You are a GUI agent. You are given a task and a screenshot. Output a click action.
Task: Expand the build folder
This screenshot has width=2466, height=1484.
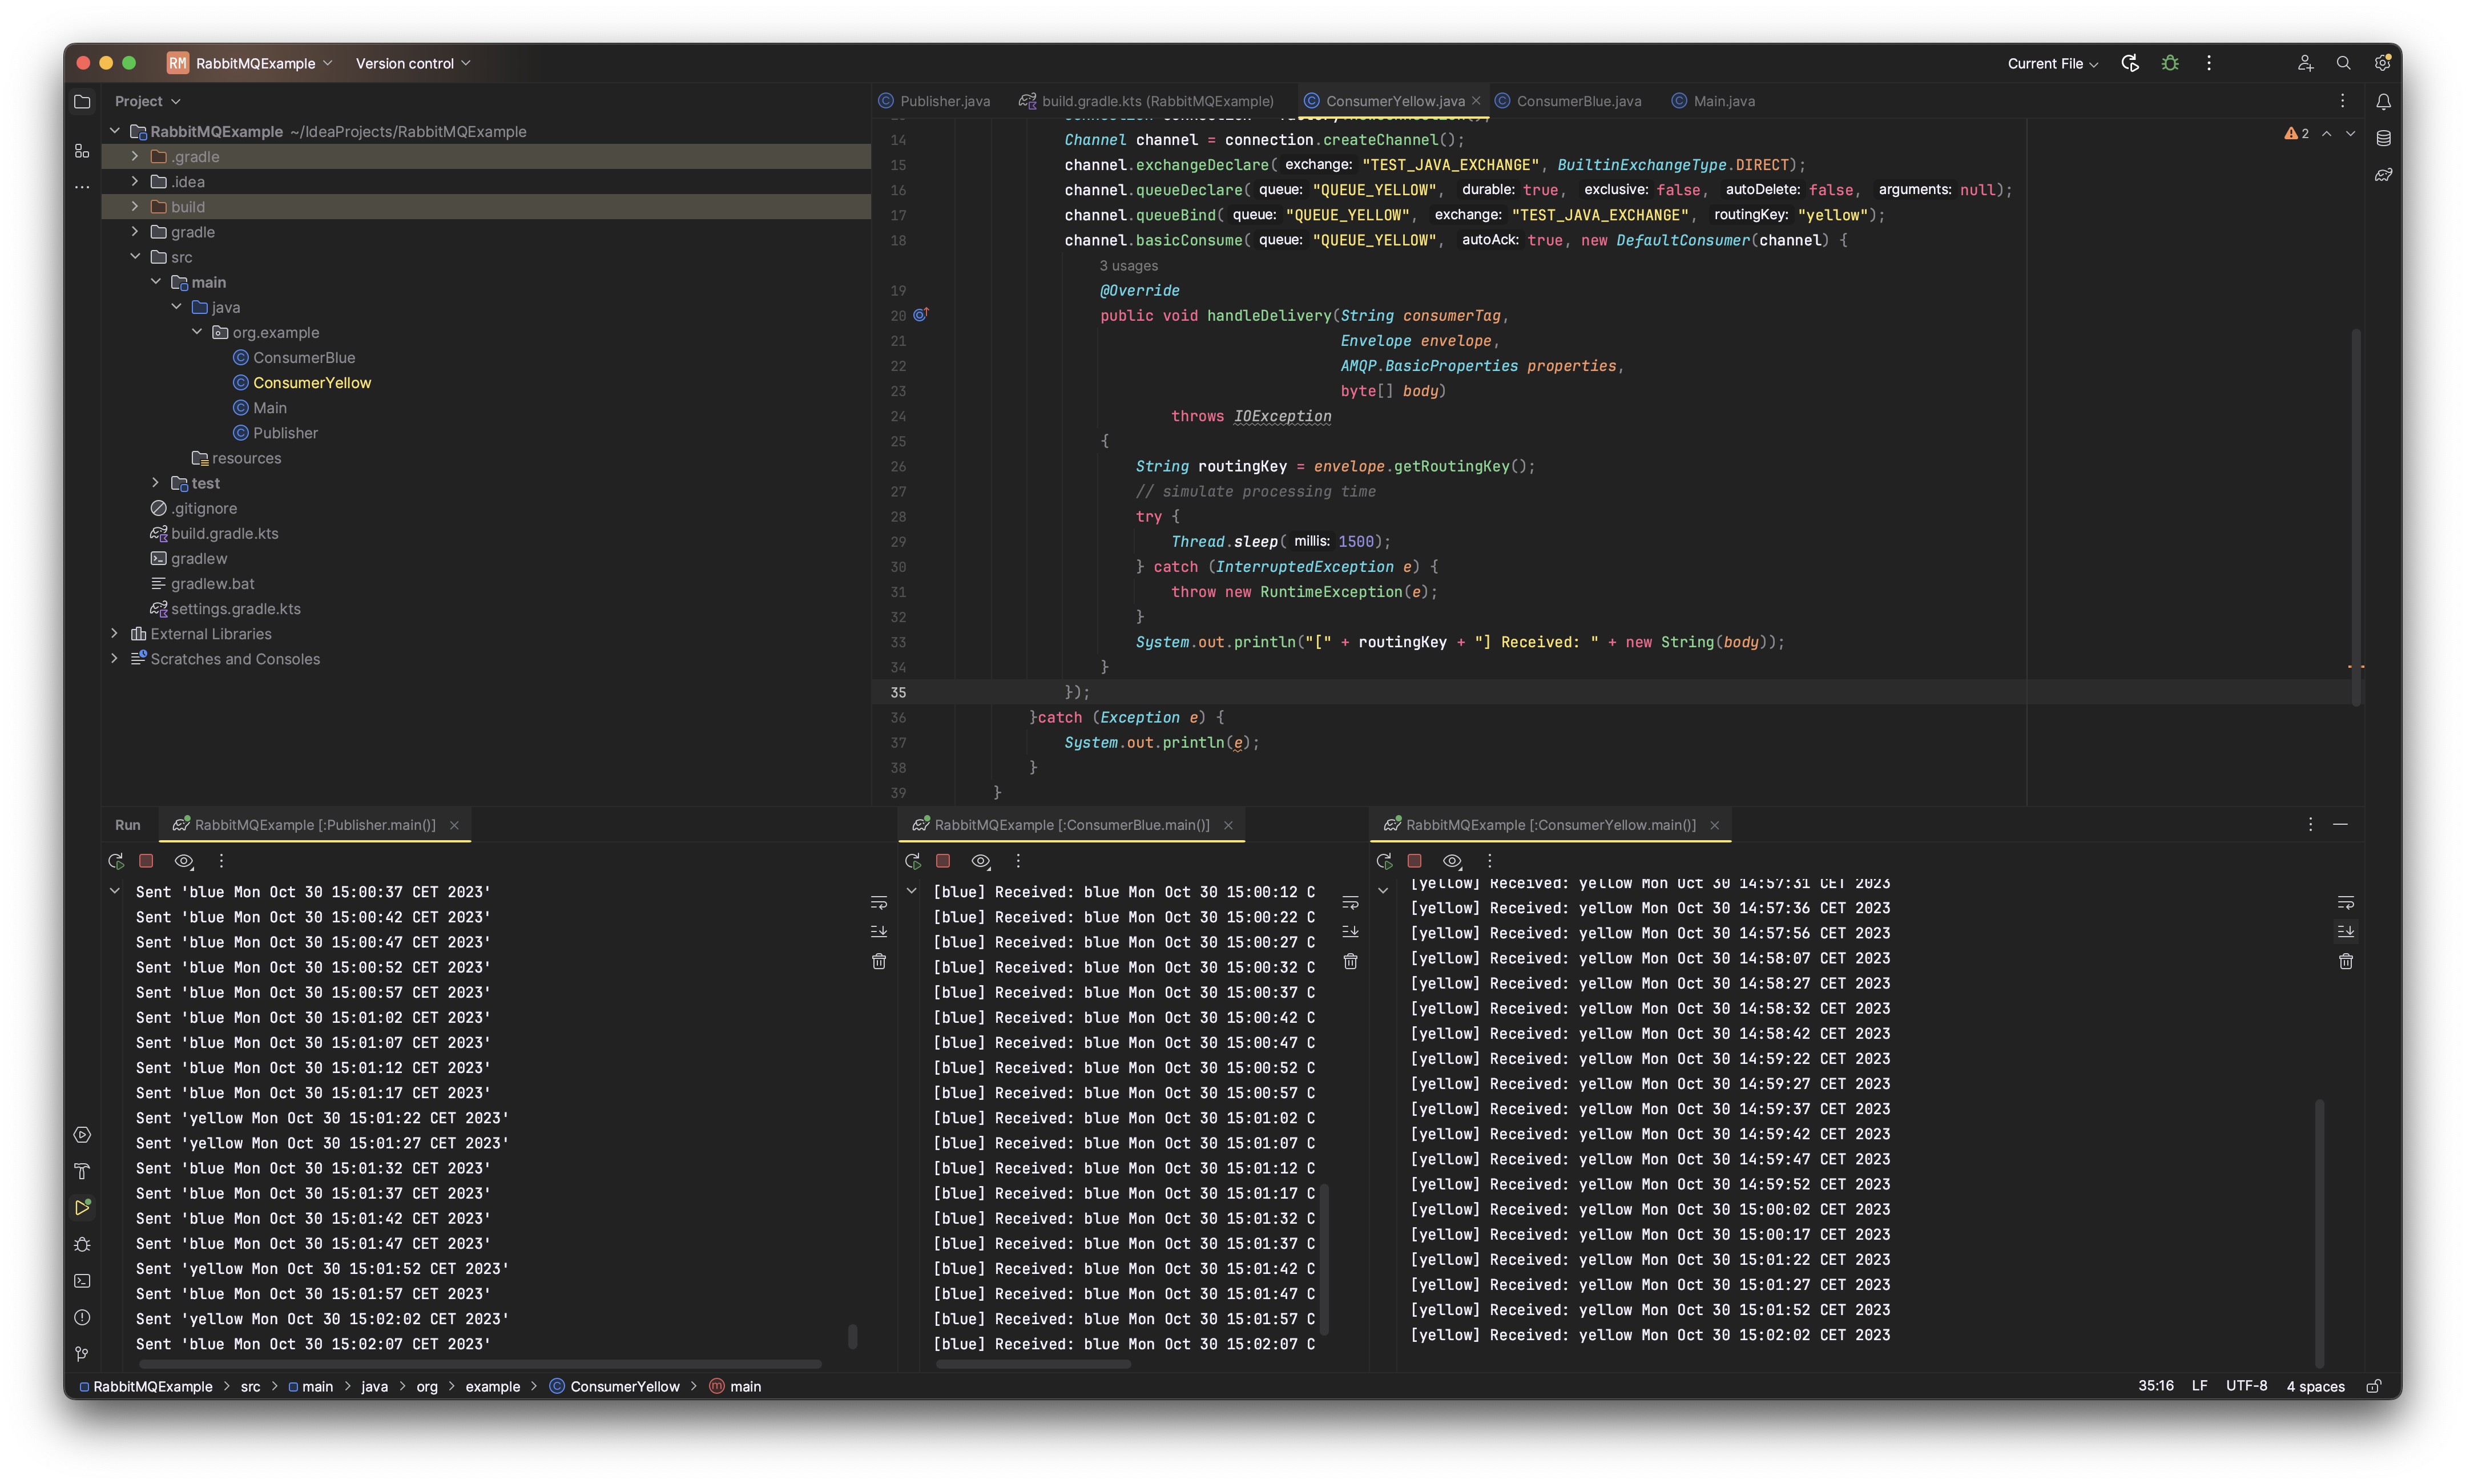135,206
